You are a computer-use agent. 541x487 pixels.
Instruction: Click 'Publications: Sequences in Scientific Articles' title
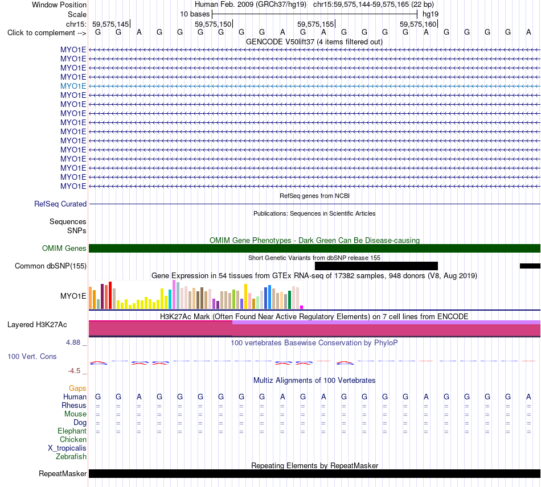pyautogui.click(x=314, y=213)
